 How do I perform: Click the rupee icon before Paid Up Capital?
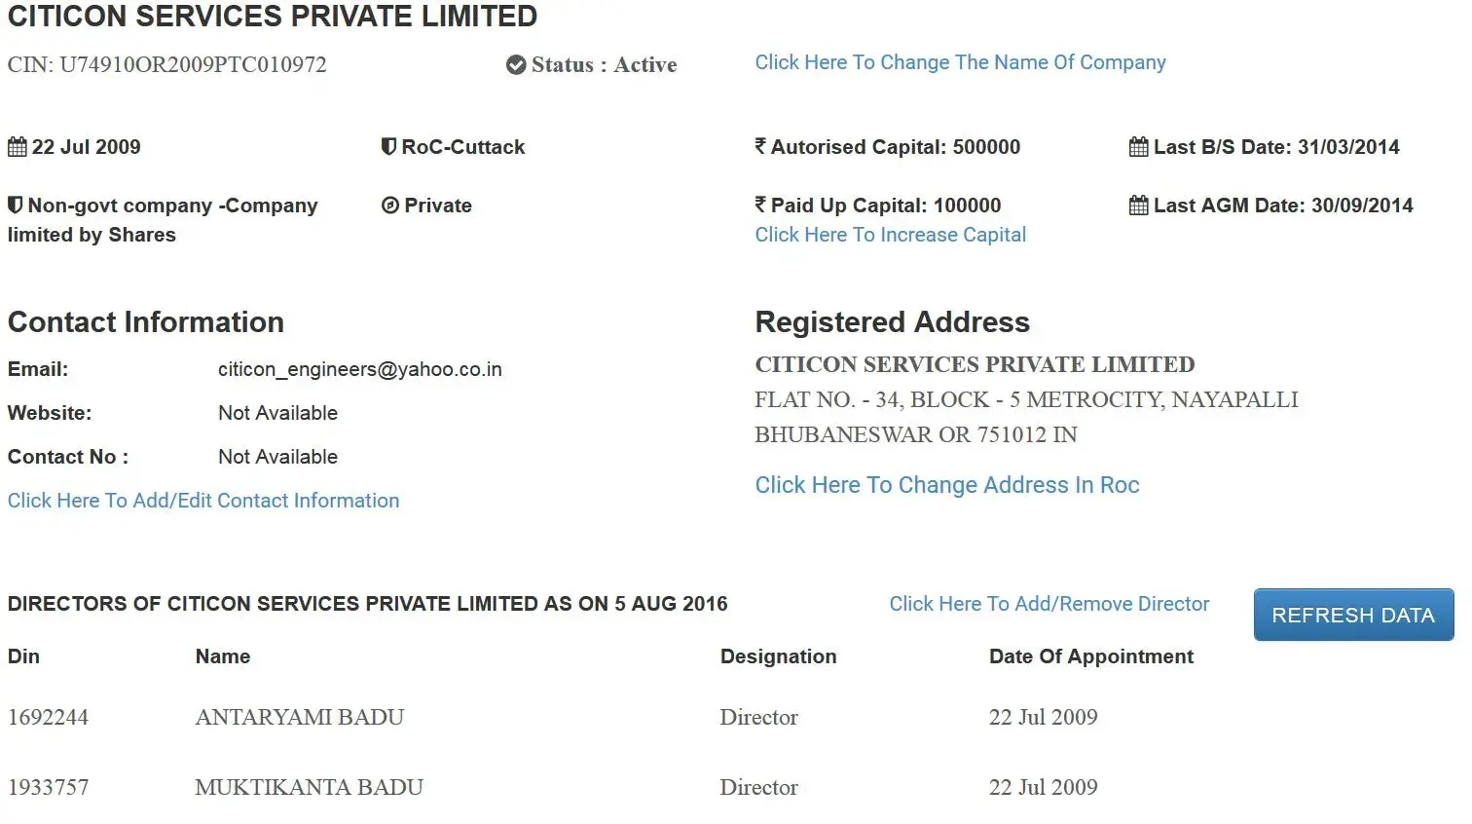tap(760, 205)
